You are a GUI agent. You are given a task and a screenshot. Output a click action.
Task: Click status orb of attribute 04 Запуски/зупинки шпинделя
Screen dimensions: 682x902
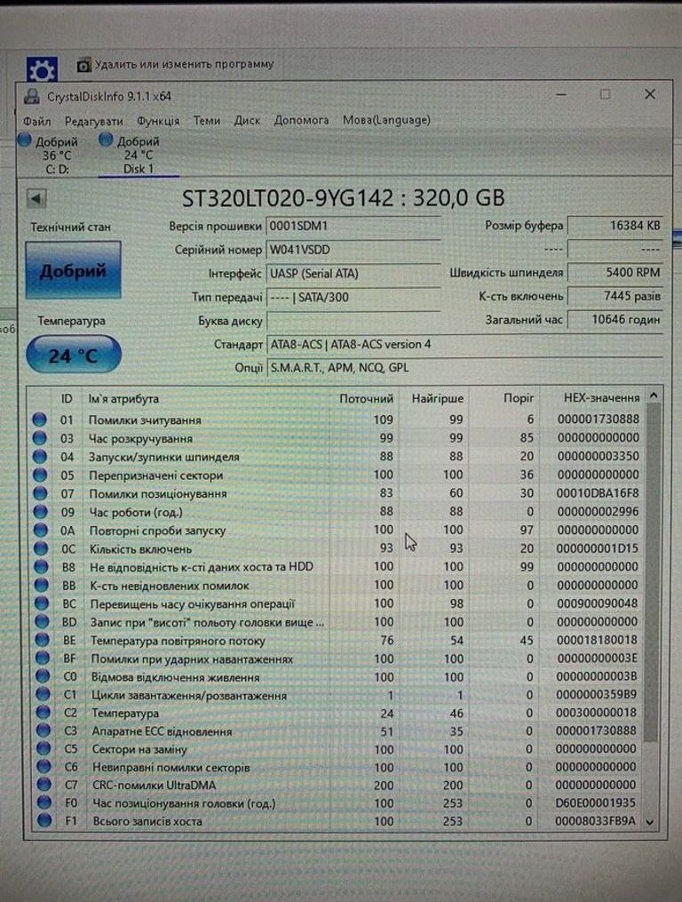[40, 457]
